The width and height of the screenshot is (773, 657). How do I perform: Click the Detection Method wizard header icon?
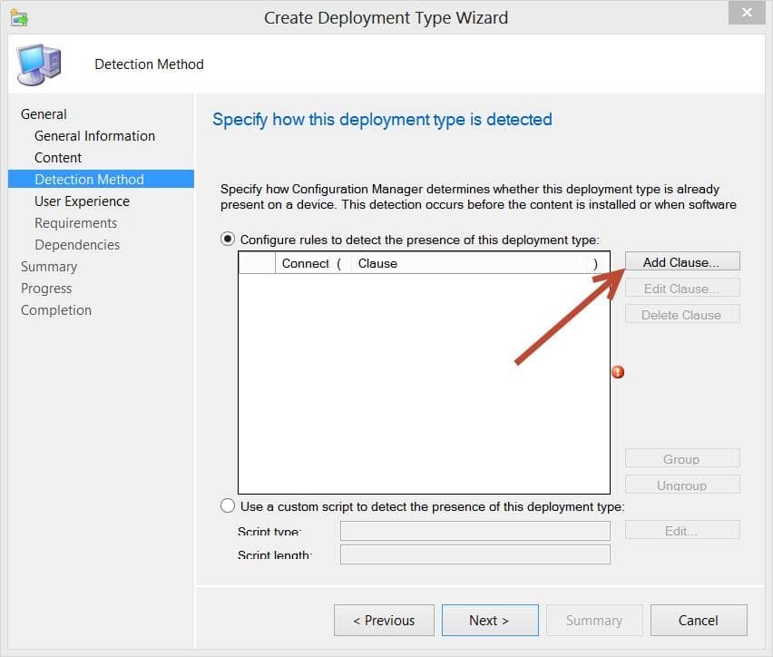tap(38, 64)
